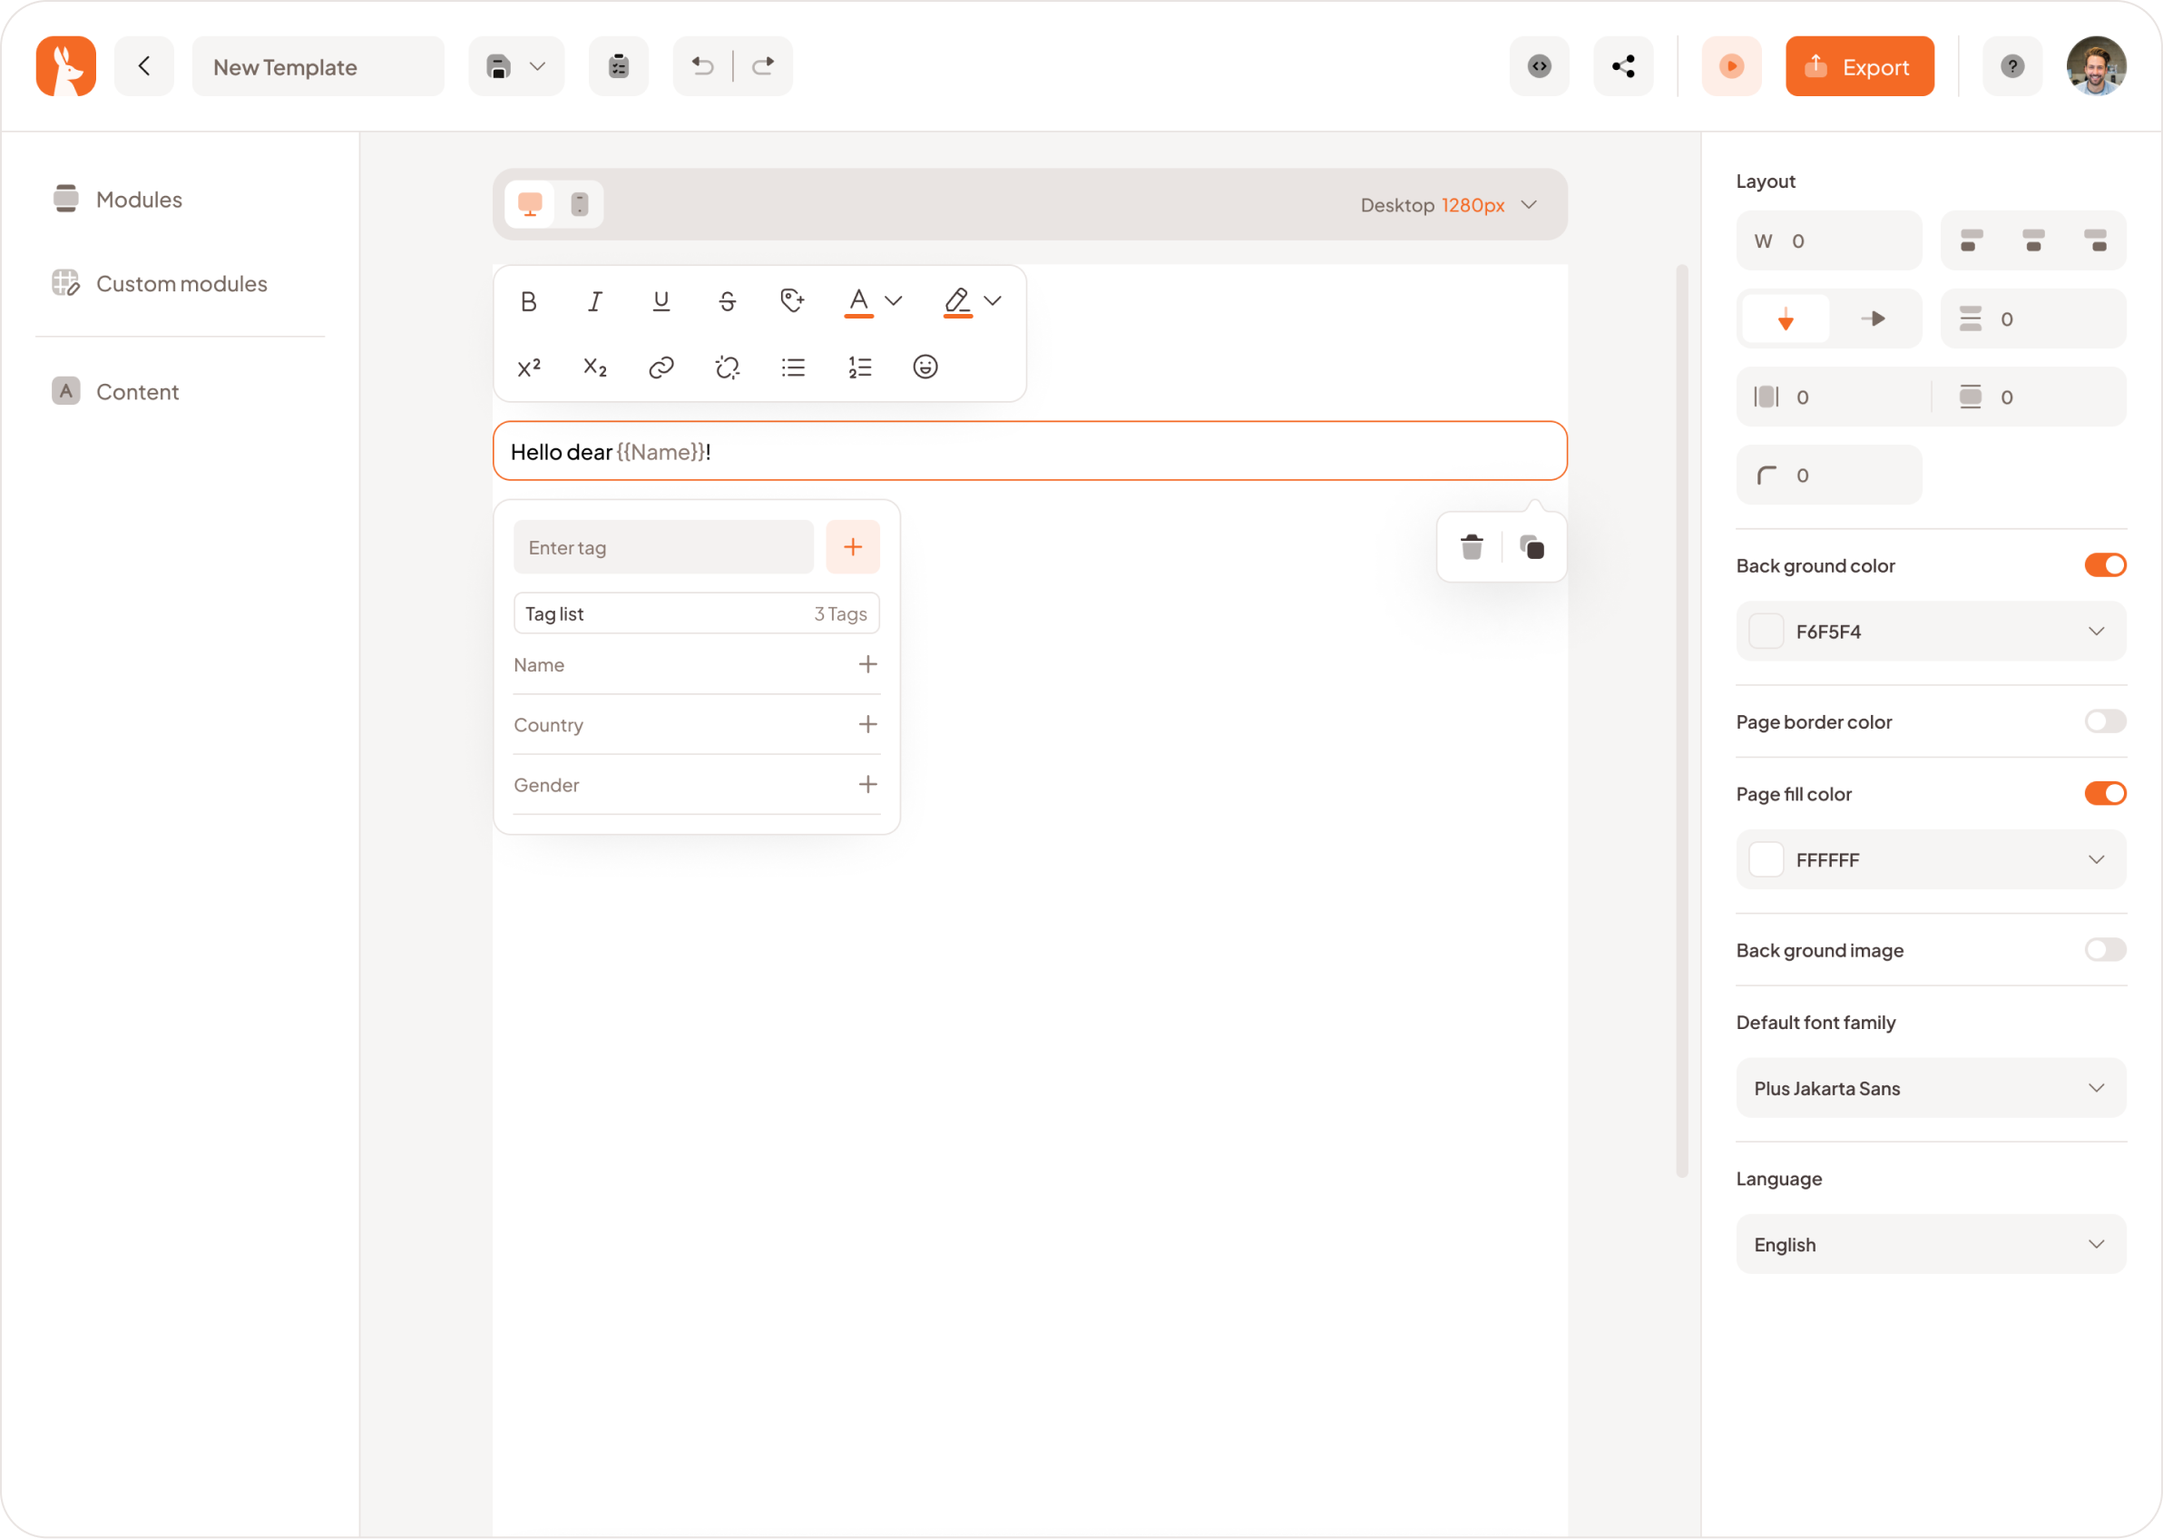Toggle strikethrough formatting
This screenshot has height=1539, width=2163.
pyautogui.click(x=728, y=301)
